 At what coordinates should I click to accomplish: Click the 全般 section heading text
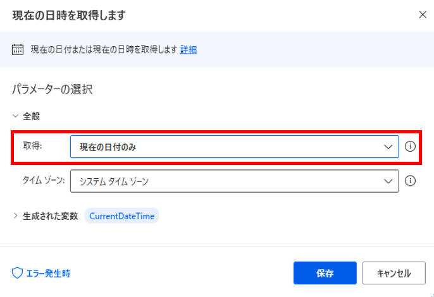(x=31, y=116)
